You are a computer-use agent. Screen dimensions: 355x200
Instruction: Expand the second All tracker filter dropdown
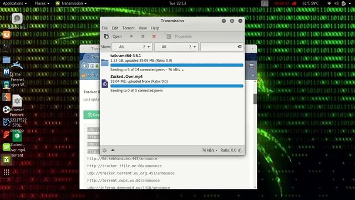click(176, 47)
